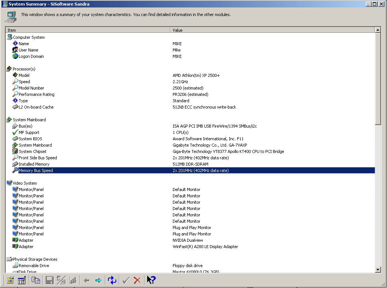
Task: Click the yellow notepad toolbar icon
Action: click(10, 281)
